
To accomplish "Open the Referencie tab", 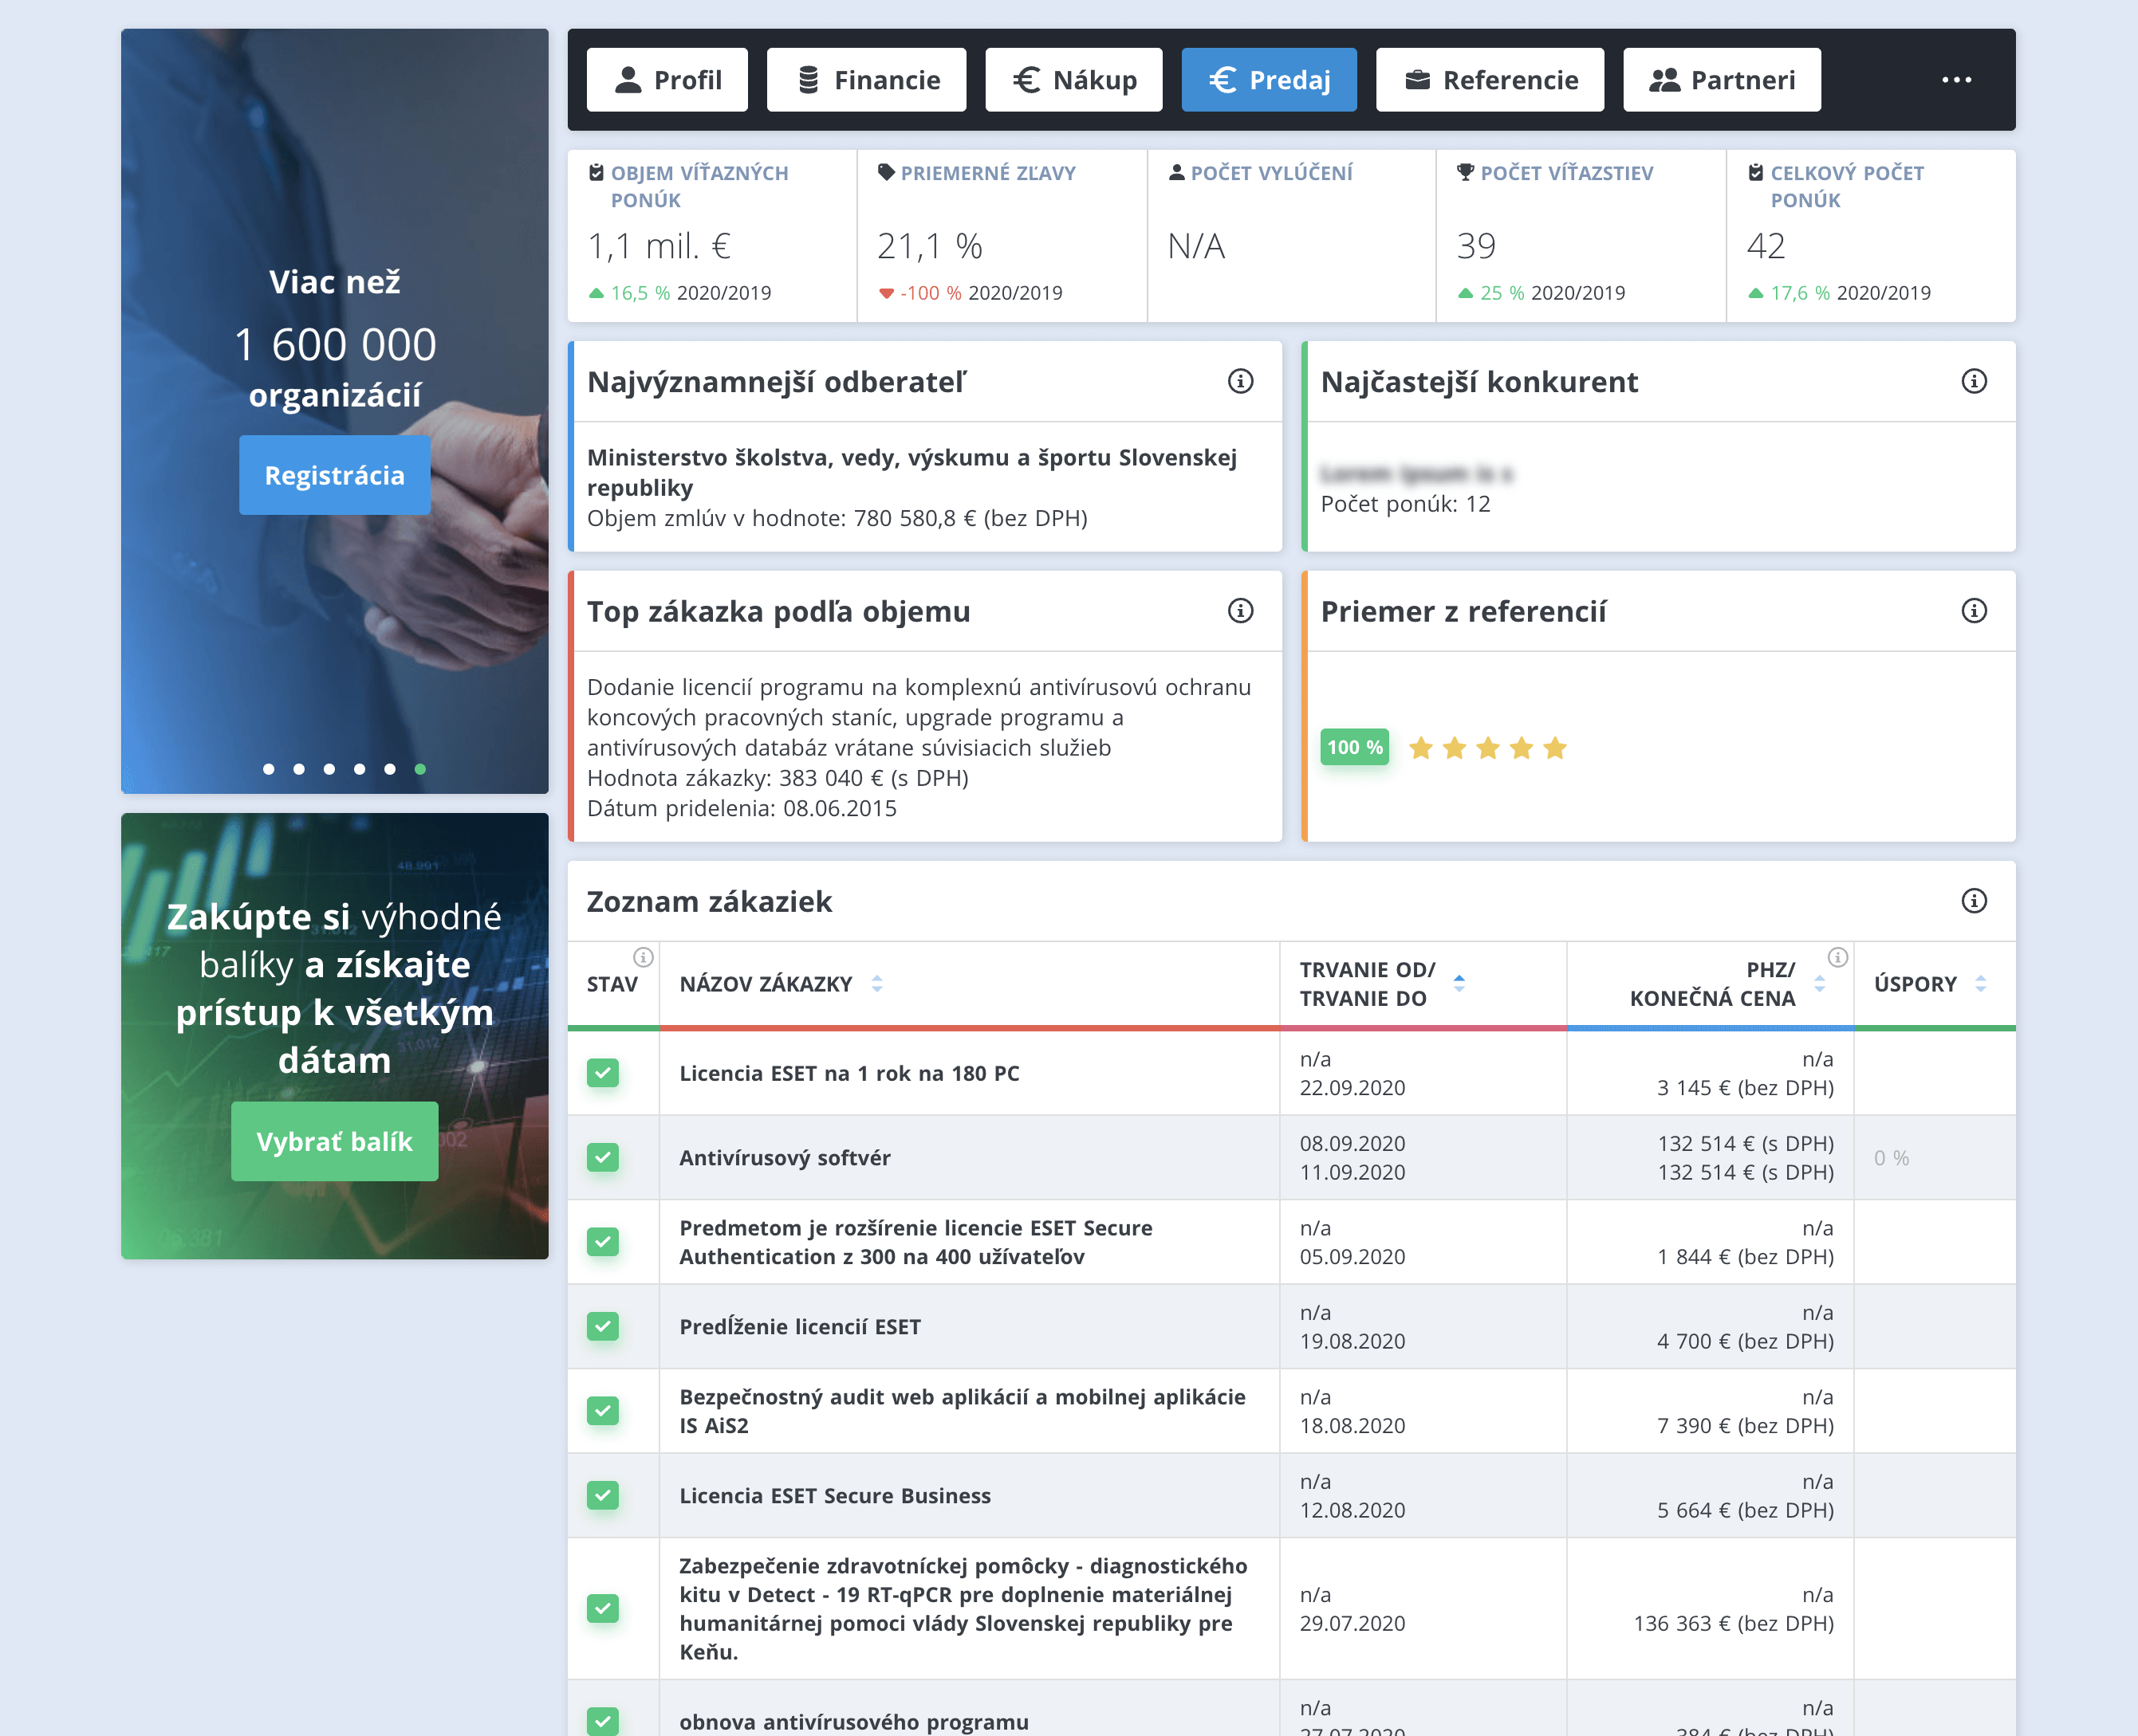I will pyautogui.click(x=1490, y=80).
